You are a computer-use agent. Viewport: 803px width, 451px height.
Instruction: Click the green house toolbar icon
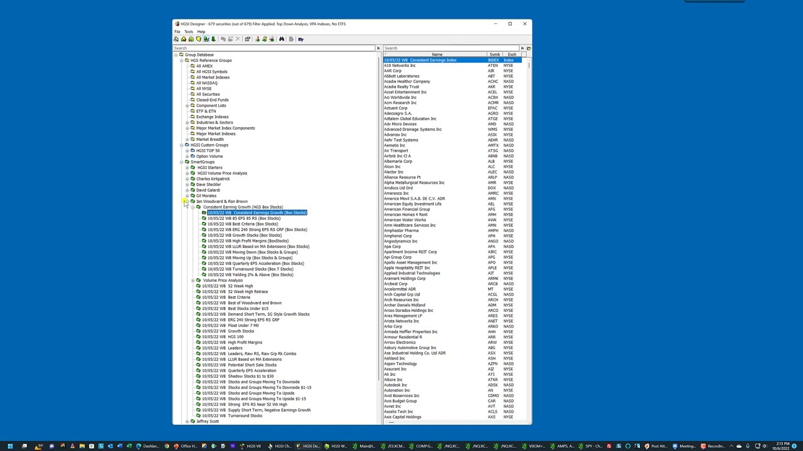pyautogui.click(x=183, y=39)
